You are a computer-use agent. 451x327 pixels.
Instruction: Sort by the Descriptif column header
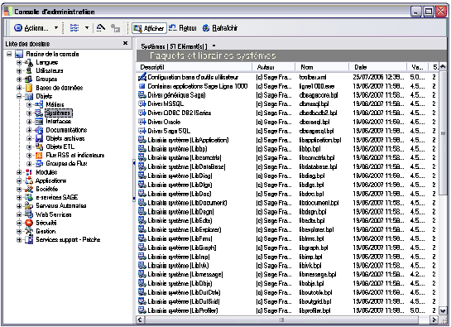tap(194, 67)
